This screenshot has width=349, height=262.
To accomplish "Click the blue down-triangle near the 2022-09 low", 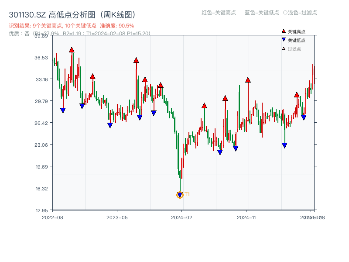I will [x=63, y=110].
